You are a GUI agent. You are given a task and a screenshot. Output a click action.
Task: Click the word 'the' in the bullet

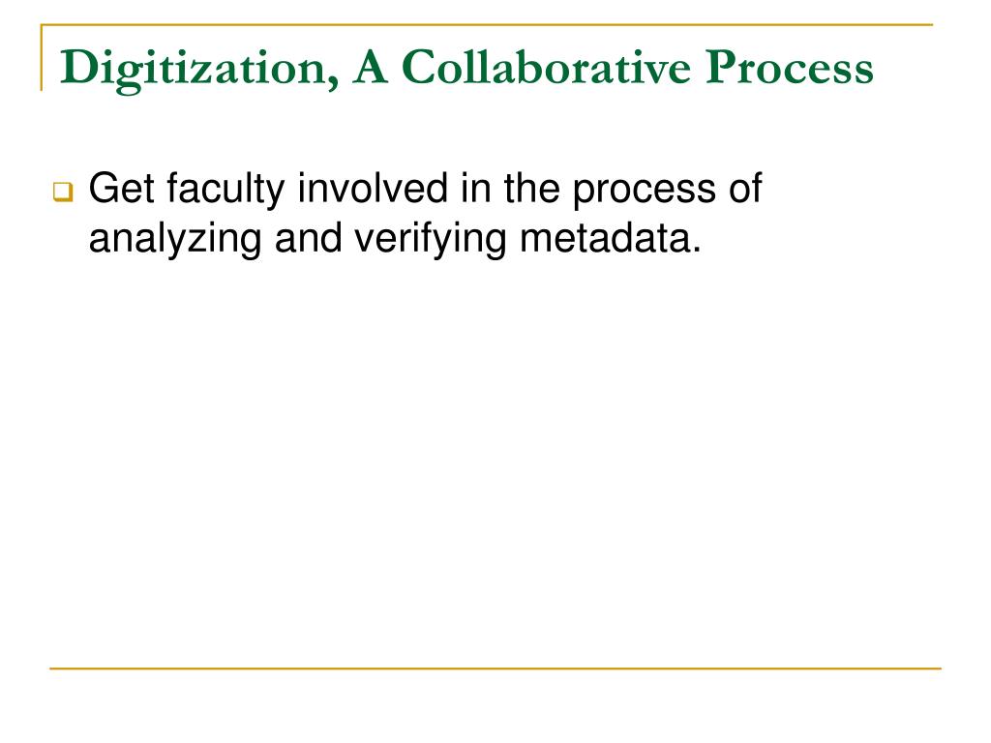531,189
